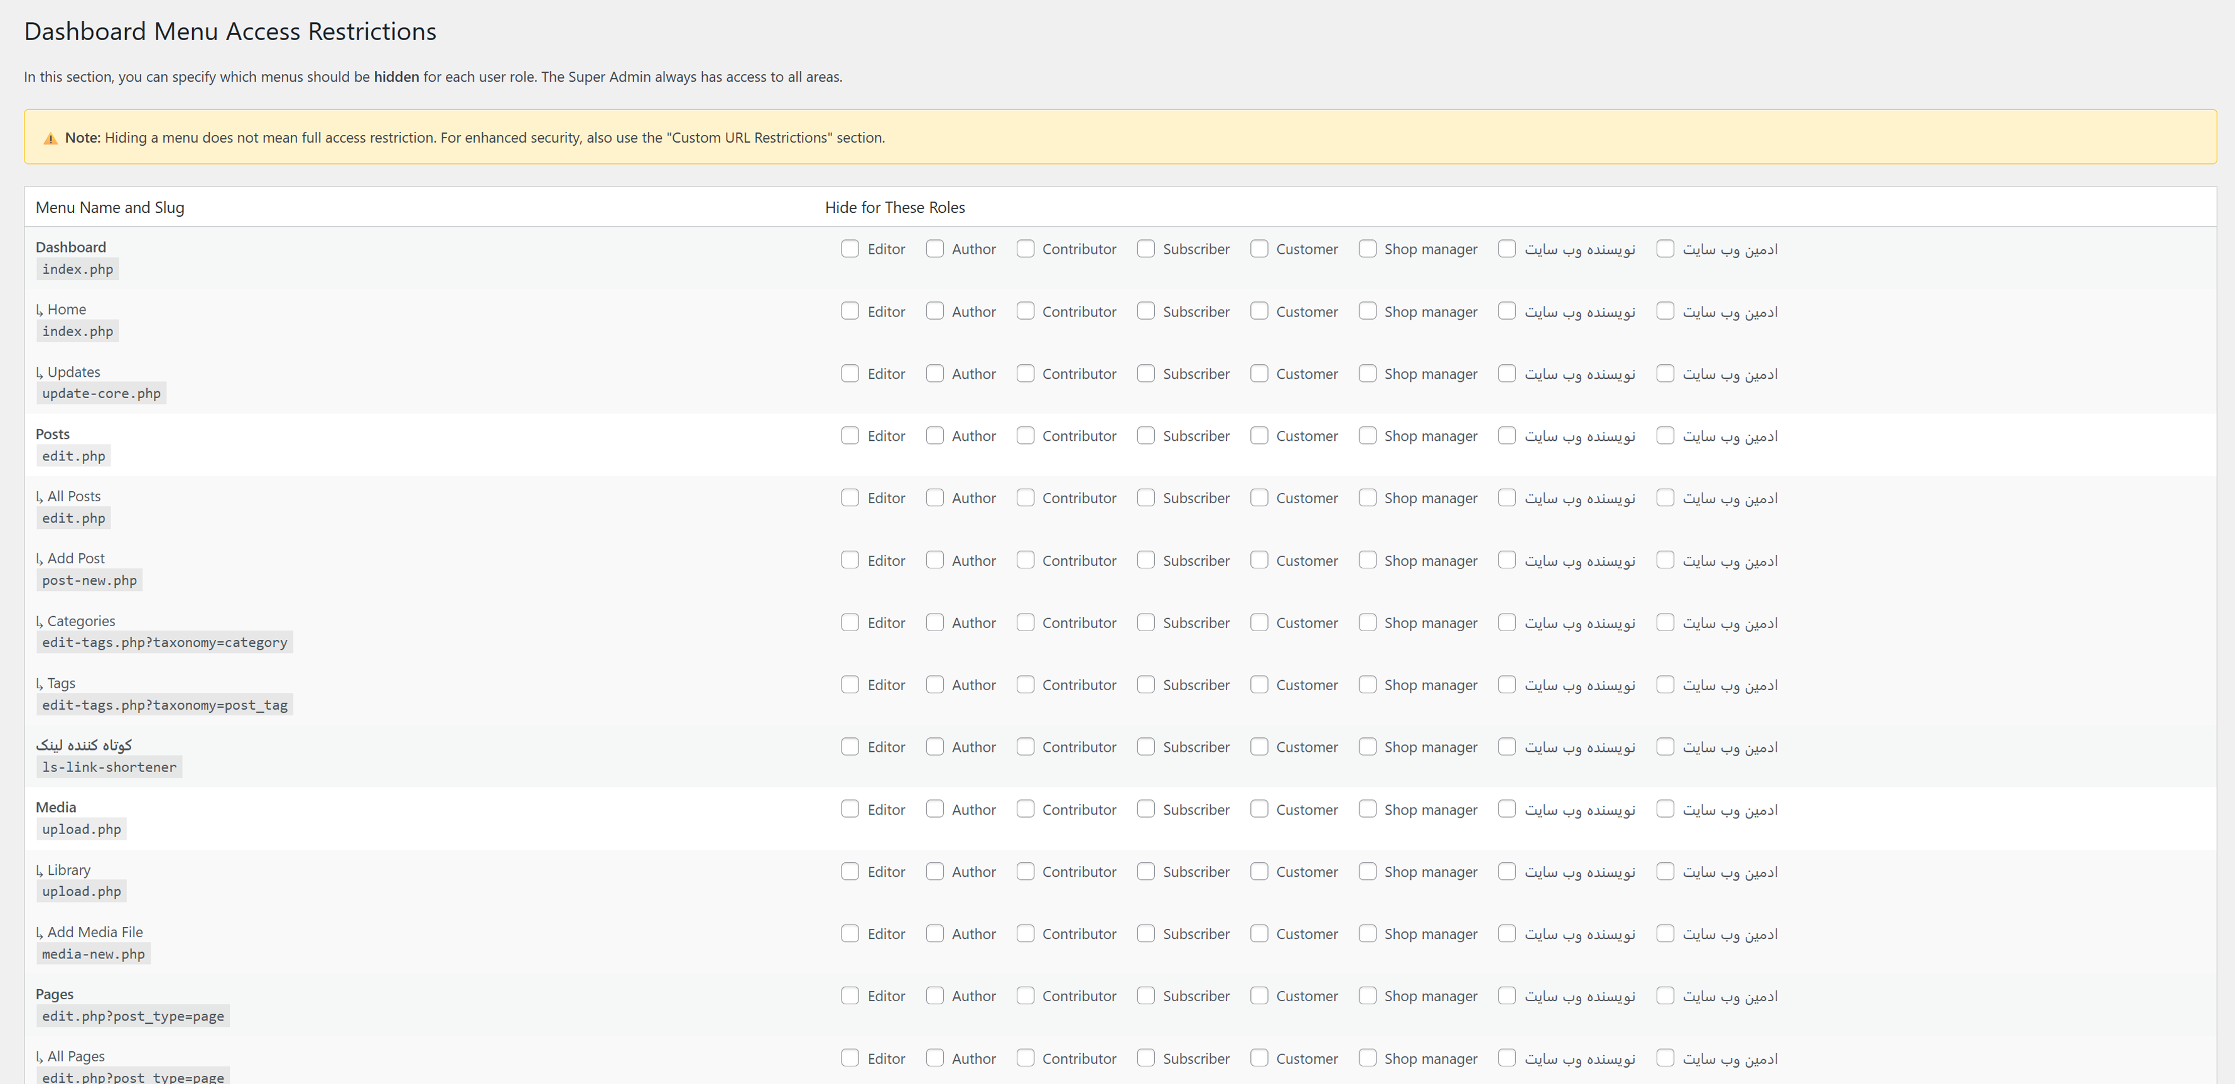Hide Categories menu for Shop manager
The width and height of the screenshot is (2235, 1084).
click(x=1367, y=622)
